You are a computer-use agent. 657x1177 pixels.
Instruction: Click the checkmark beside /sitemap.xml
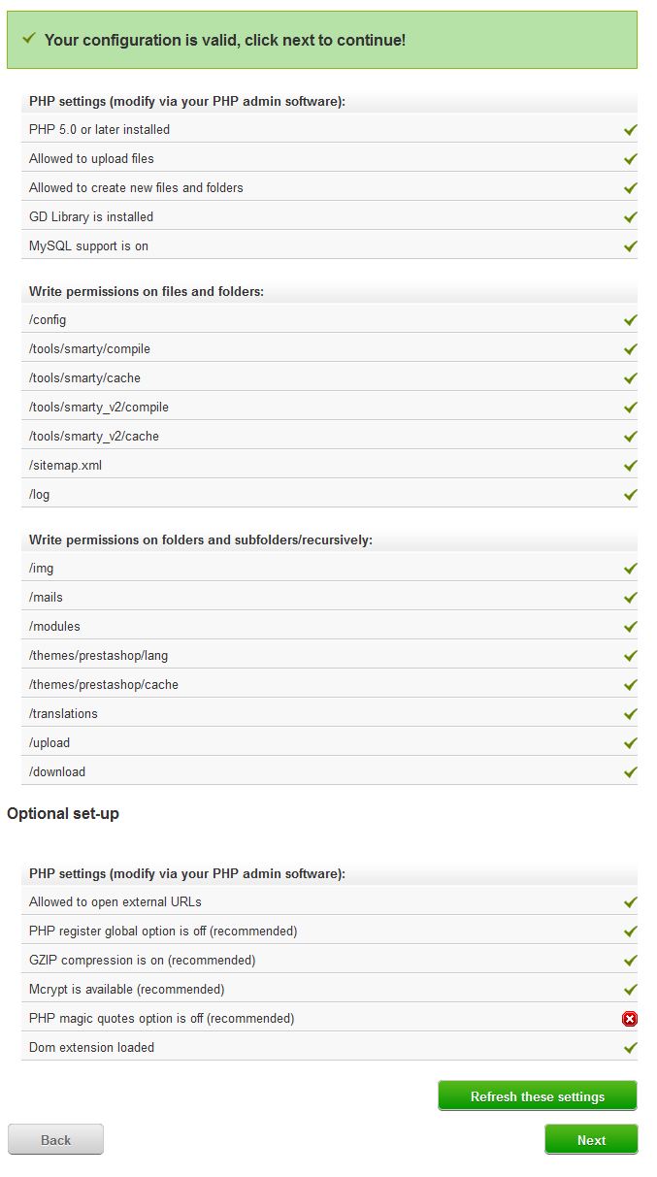click(x=631, y=465)
